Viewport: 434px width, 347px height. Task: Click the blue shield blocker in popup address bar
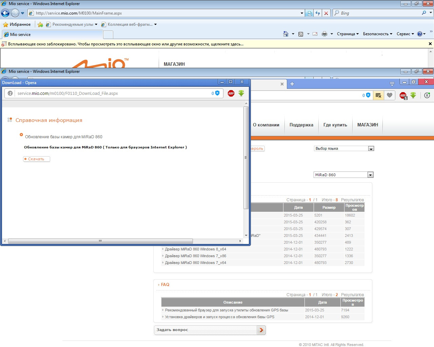217,93
